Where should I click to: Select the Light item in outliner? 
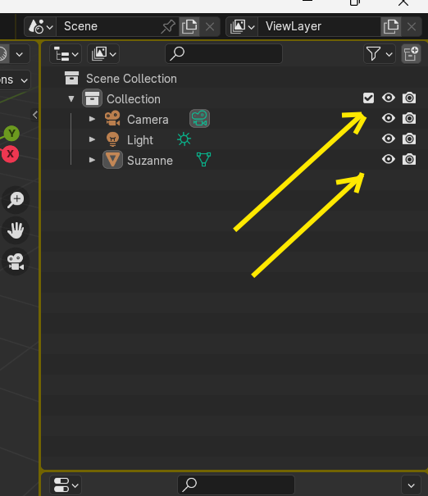point(140,140)
